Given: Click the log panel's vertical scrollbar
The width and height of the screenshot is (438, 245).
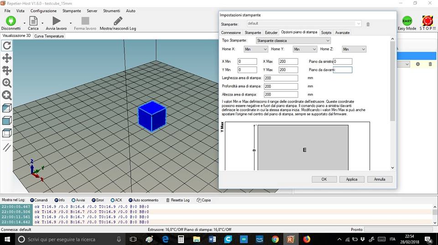Looking at the screenshot, I should pyautogui.click(x=435, y=214).
